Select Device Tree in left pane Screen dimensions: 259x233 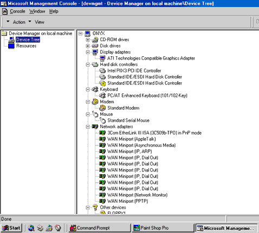(28, 39)
